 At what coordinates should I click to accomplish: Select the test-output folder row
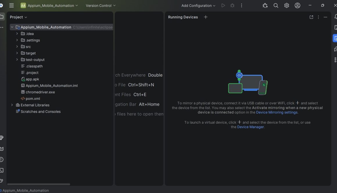62,59
